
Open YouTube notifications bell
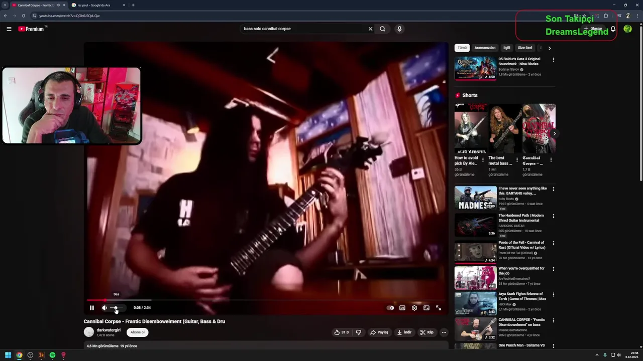613,29
